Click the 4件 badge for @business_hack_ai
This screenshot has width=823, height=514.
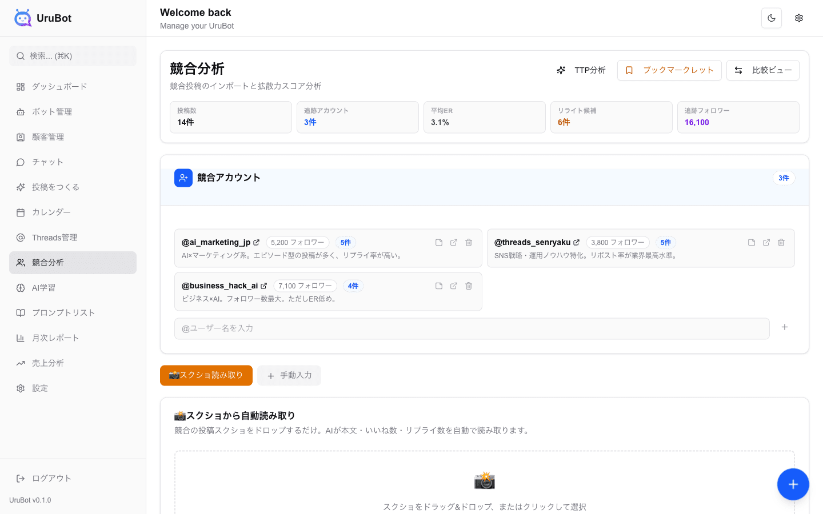[x=353, y=286]
